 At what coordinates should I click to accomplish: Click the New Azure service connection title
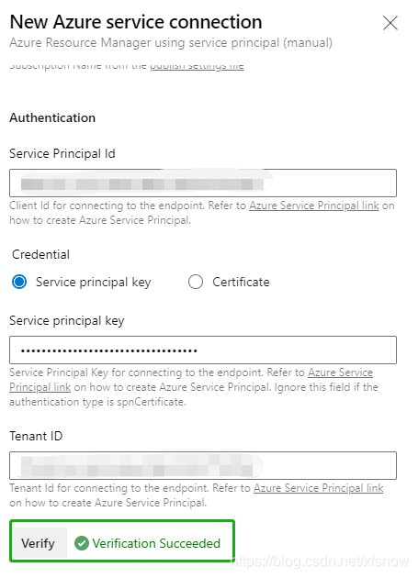click(x=136, y=22)
